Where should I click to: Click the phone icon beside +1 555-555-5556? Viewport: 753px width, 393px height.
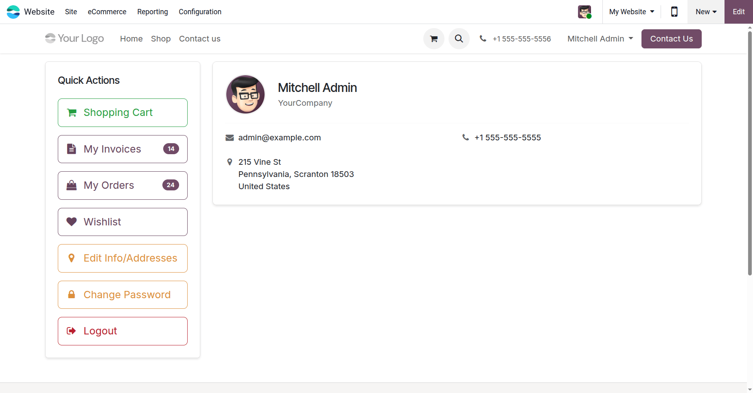coord(483,39)
